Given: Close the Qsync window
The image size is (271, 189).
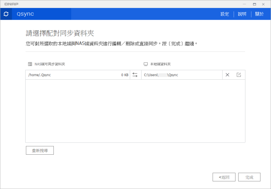Looking at the screenshot, I should [263, 4].
